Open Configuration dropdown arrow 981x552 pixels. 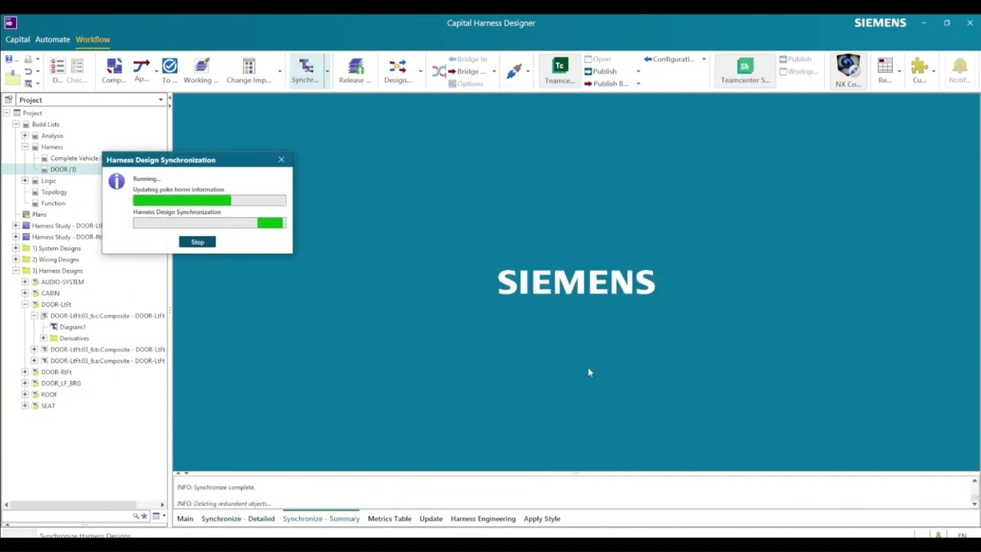pos(704,59)
